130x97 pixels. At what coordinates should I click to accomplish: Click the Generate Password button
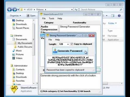pyautogui.click(x=70, y=51)
